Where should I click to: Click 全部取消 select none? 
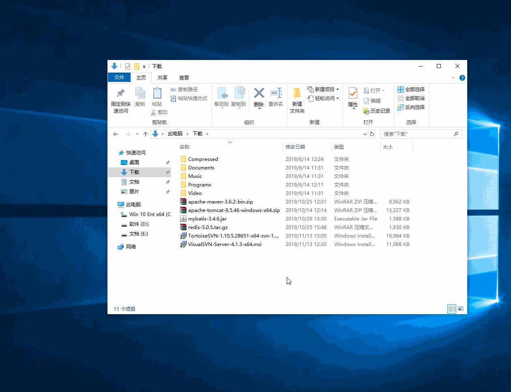(x=411, y=99)
